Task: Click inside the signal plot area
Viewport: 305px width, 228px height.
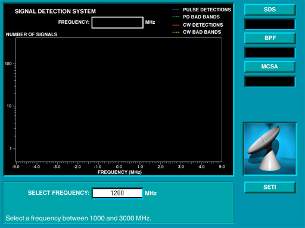Action: pos(119,100)
